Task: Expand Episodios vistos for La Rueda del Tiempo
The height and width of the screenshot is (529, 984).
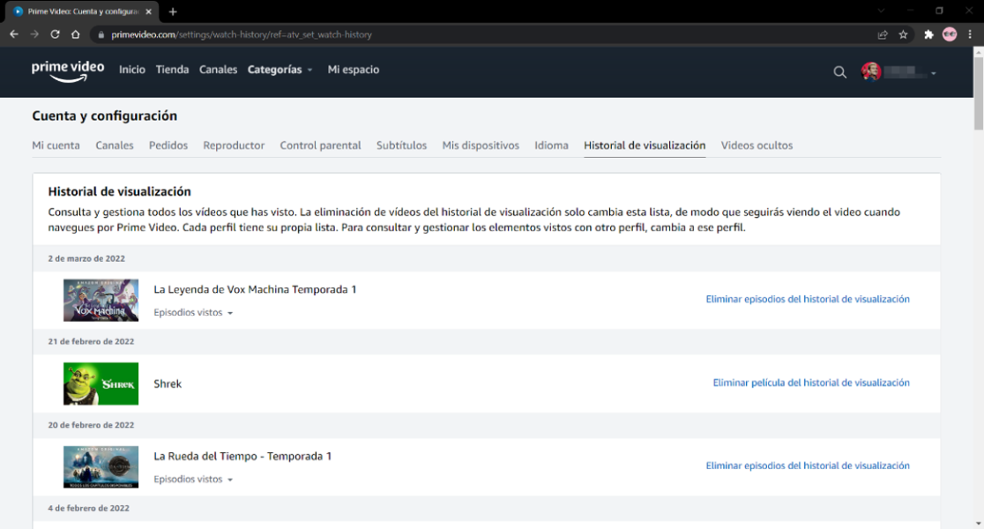Action: tap(193, 480)
